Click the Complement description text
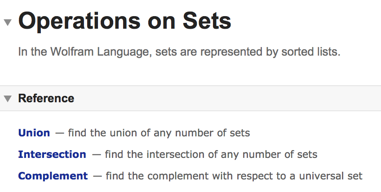This screenshot has width=381, height=192. pyautogui.click(x=234, y=176)
